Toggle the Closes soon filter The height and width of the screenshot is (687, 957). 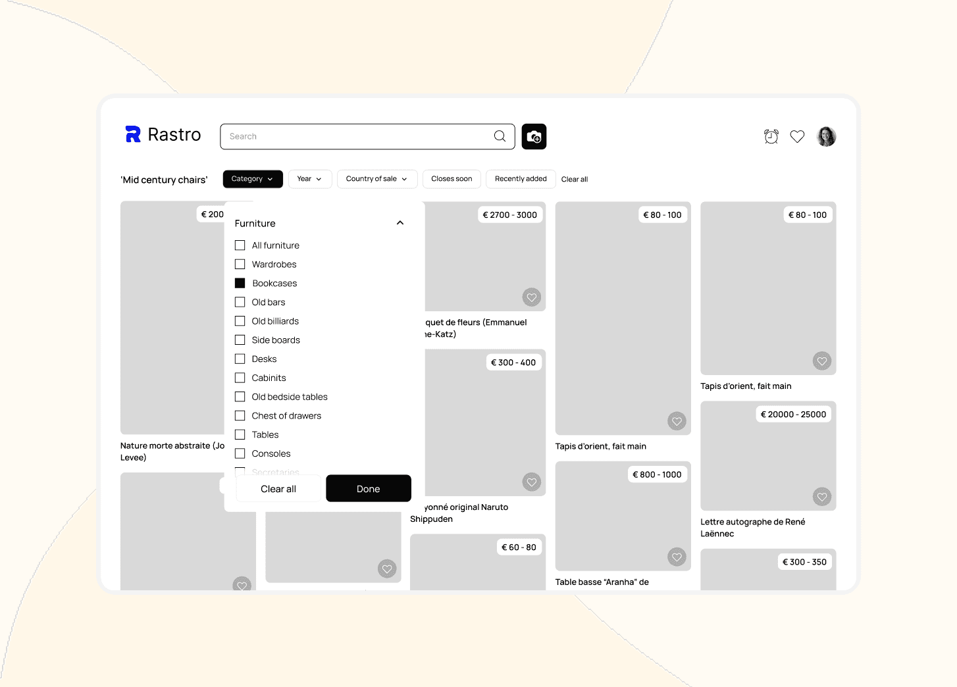[452, 179]
